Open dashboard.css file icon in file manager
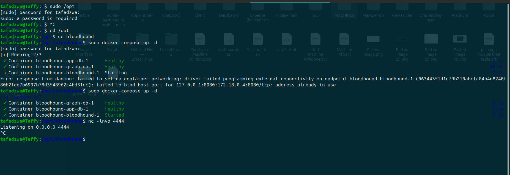 (229, 39)
